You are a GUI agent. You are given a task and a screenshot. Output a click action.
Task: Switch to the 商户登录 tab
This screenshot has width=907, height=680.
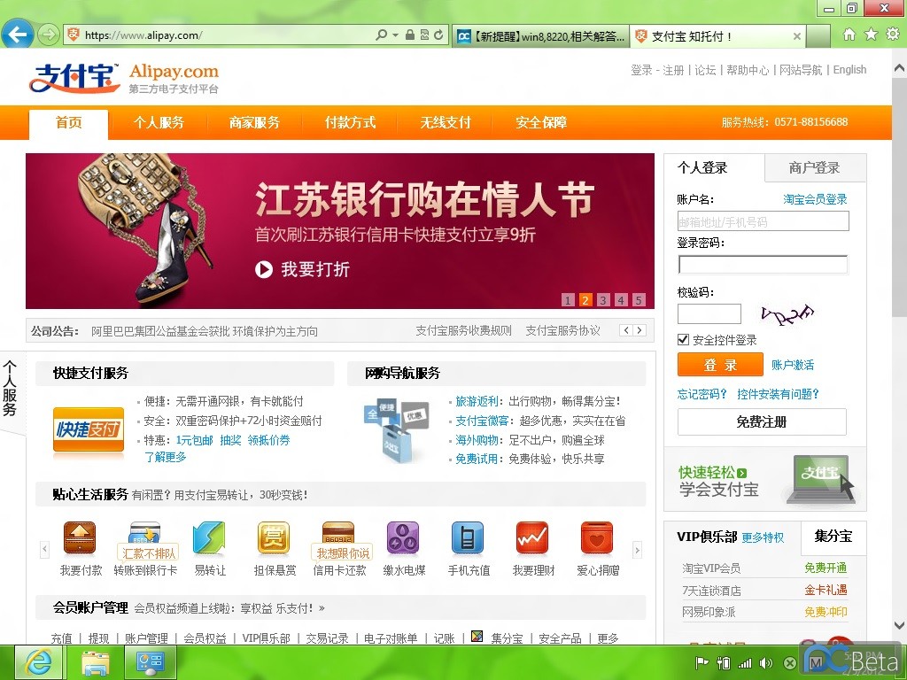click(x=814, y=167)
